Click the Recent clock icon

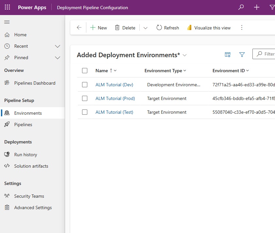[x=7, y=46]
